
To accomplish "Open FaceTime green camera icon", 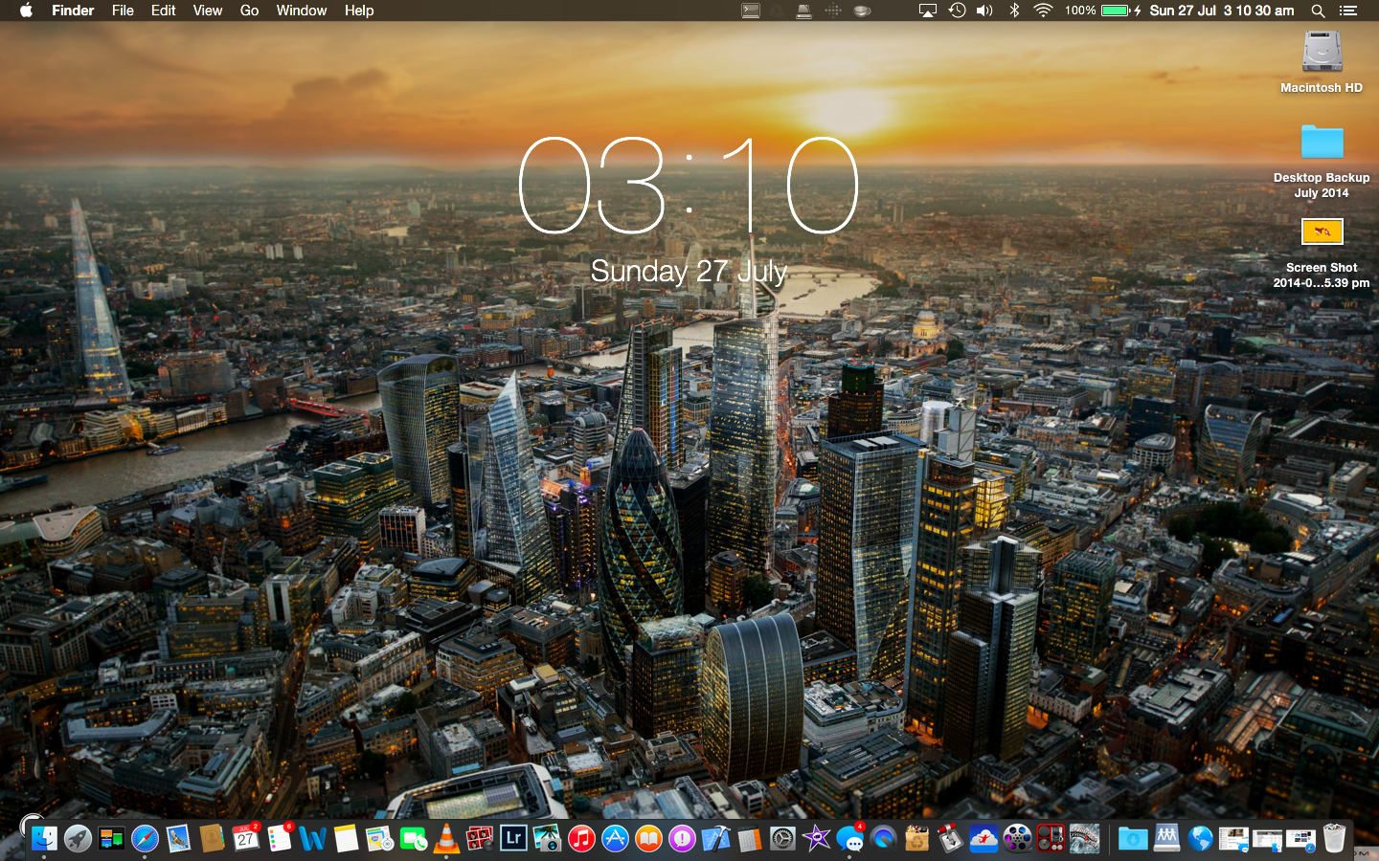I will pyautogui.click(x=413, y=839).
